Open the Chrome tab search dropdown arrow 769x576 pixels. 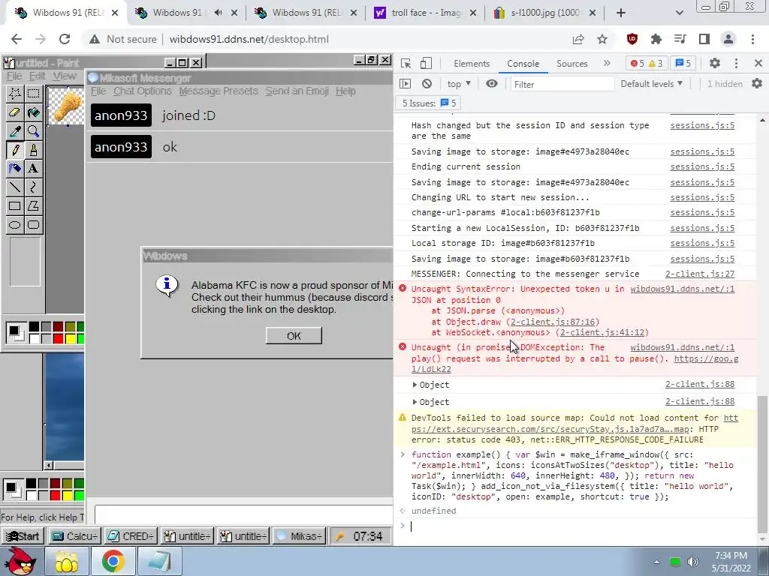point(679,13)
